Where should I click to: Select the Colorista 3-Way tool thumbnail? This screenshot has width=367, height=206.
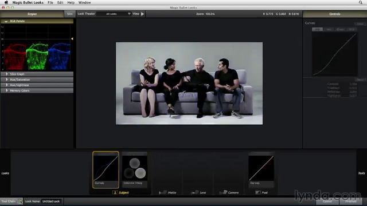(x=135, y=170)
